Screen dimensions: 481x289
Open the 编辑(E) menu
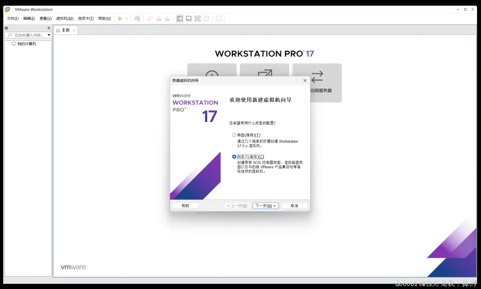(29, 19)
